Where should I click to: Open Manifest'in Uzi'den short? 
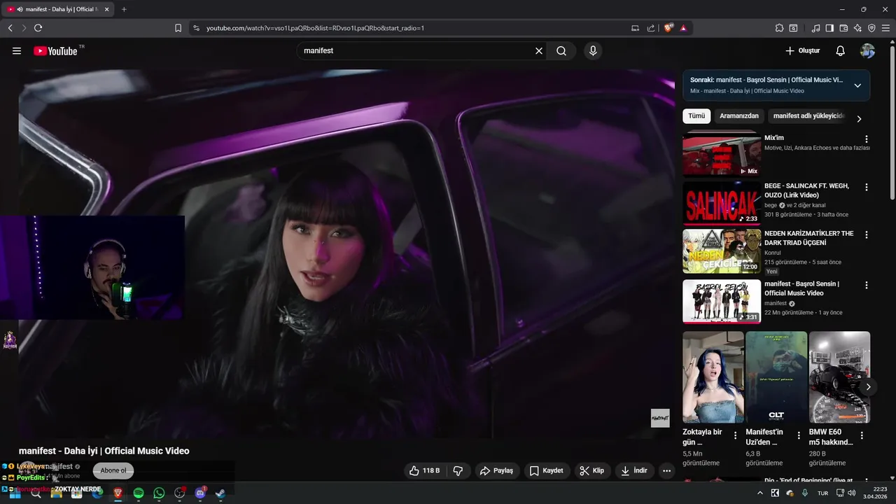pos(776,377)
